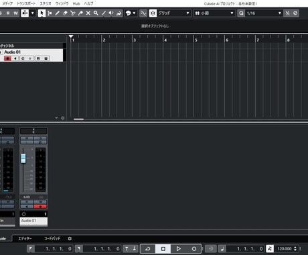The image size is (308, 255).
Task: Select the Color tool in toolbar
Action: (119, 13)
